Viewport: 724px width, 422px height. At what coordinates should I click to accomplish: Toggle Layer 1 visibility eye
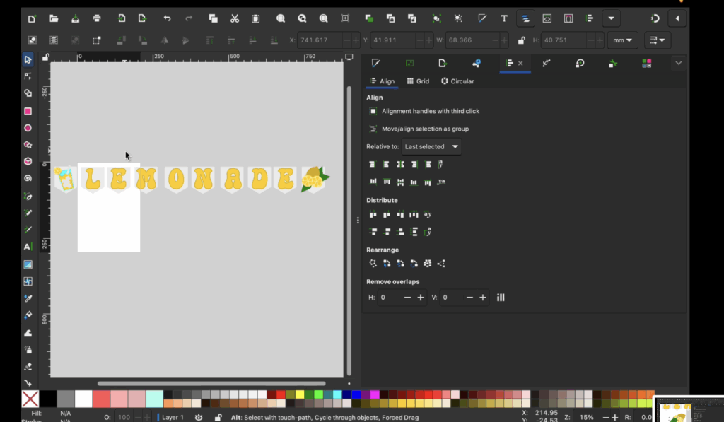click(199, 417)
